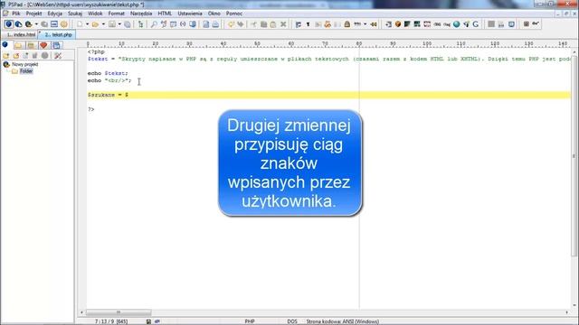
Task: Click the echo $tekst; code line
Action: (x=108, y=73)
